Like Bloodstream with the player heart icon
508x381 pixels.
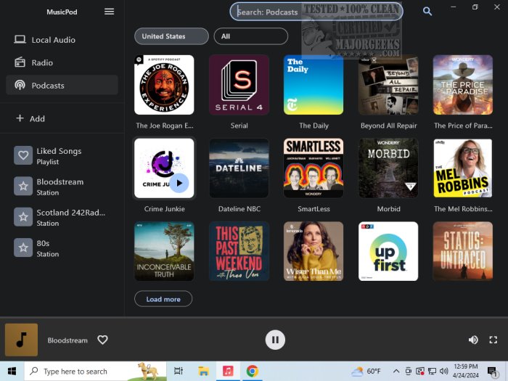point(103,340)
